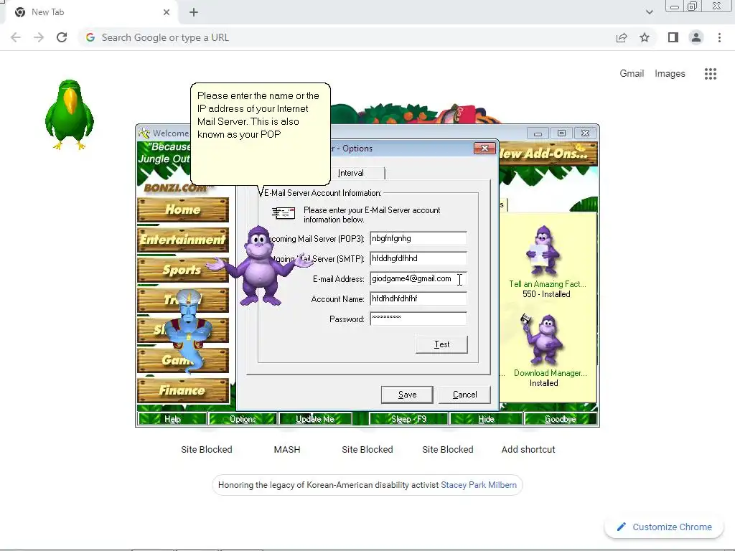Open Chrome three-dot menu
Viewport: 735px width, 551px height.
(719, 37)
